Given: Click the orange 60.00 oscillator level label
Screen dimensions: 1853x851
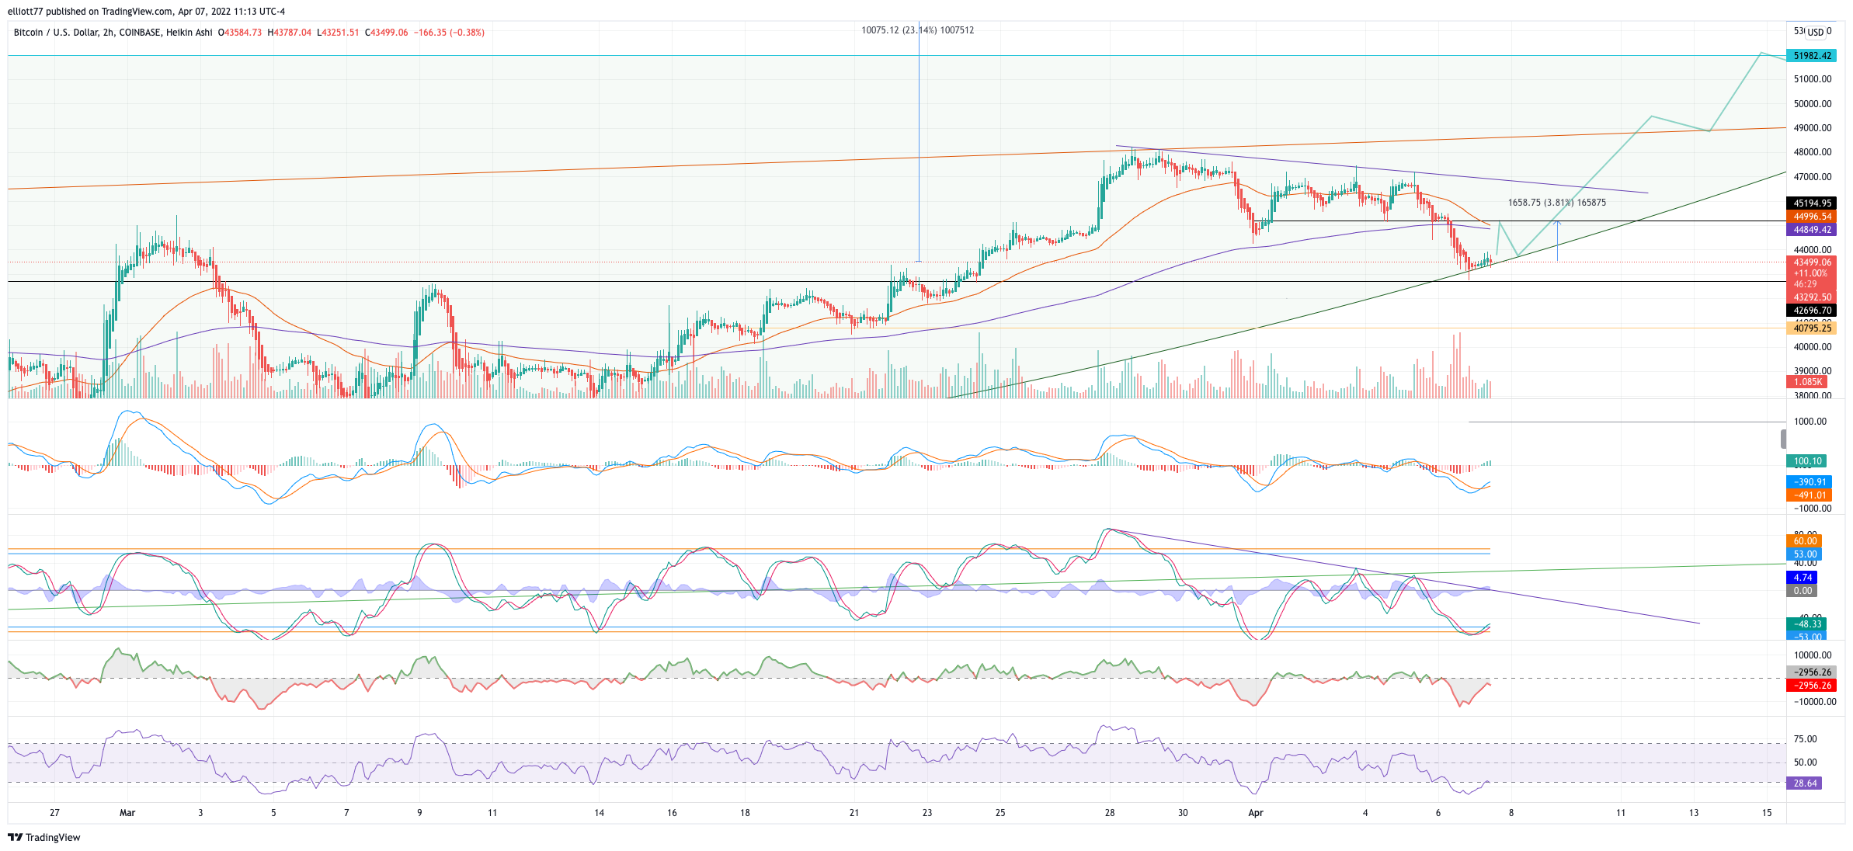Looking at the screenshot, I should coord(1805,541).
